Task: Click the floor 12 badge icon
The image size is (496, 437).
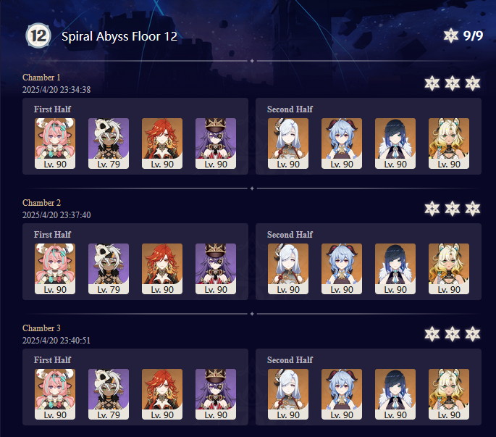Action: pos(38,36)
